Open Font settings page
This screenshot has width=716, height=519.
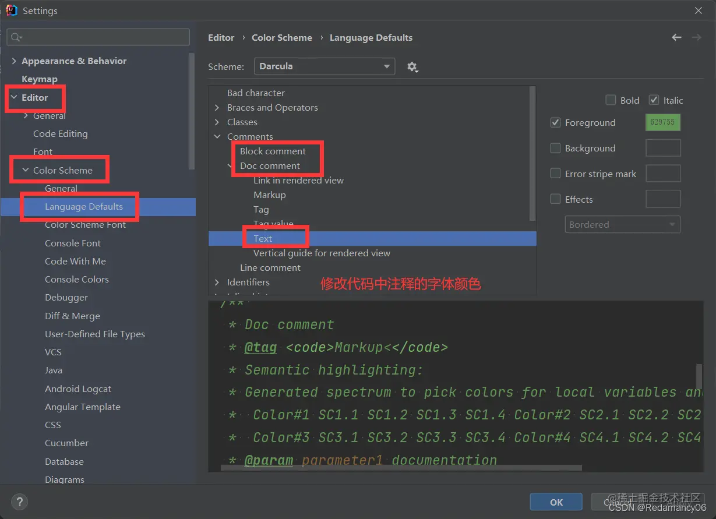[43, 151]
